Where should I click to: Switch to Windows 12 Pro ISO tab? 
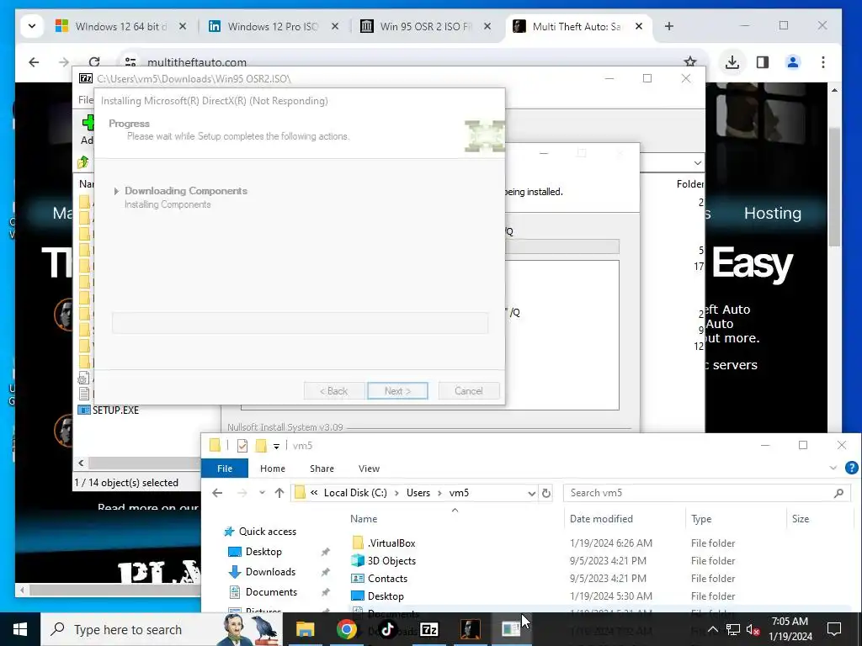pos(274,26)
